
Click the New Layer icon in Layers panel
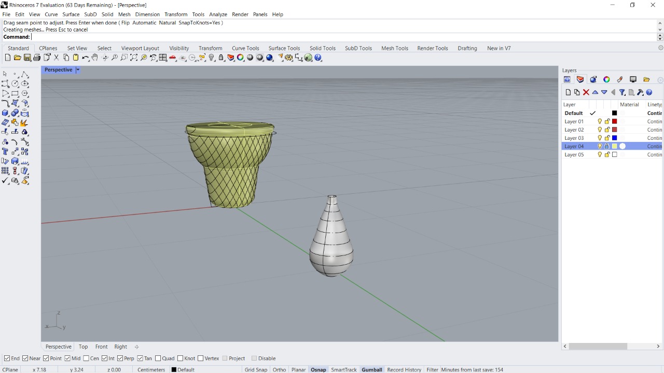(568, 92)
